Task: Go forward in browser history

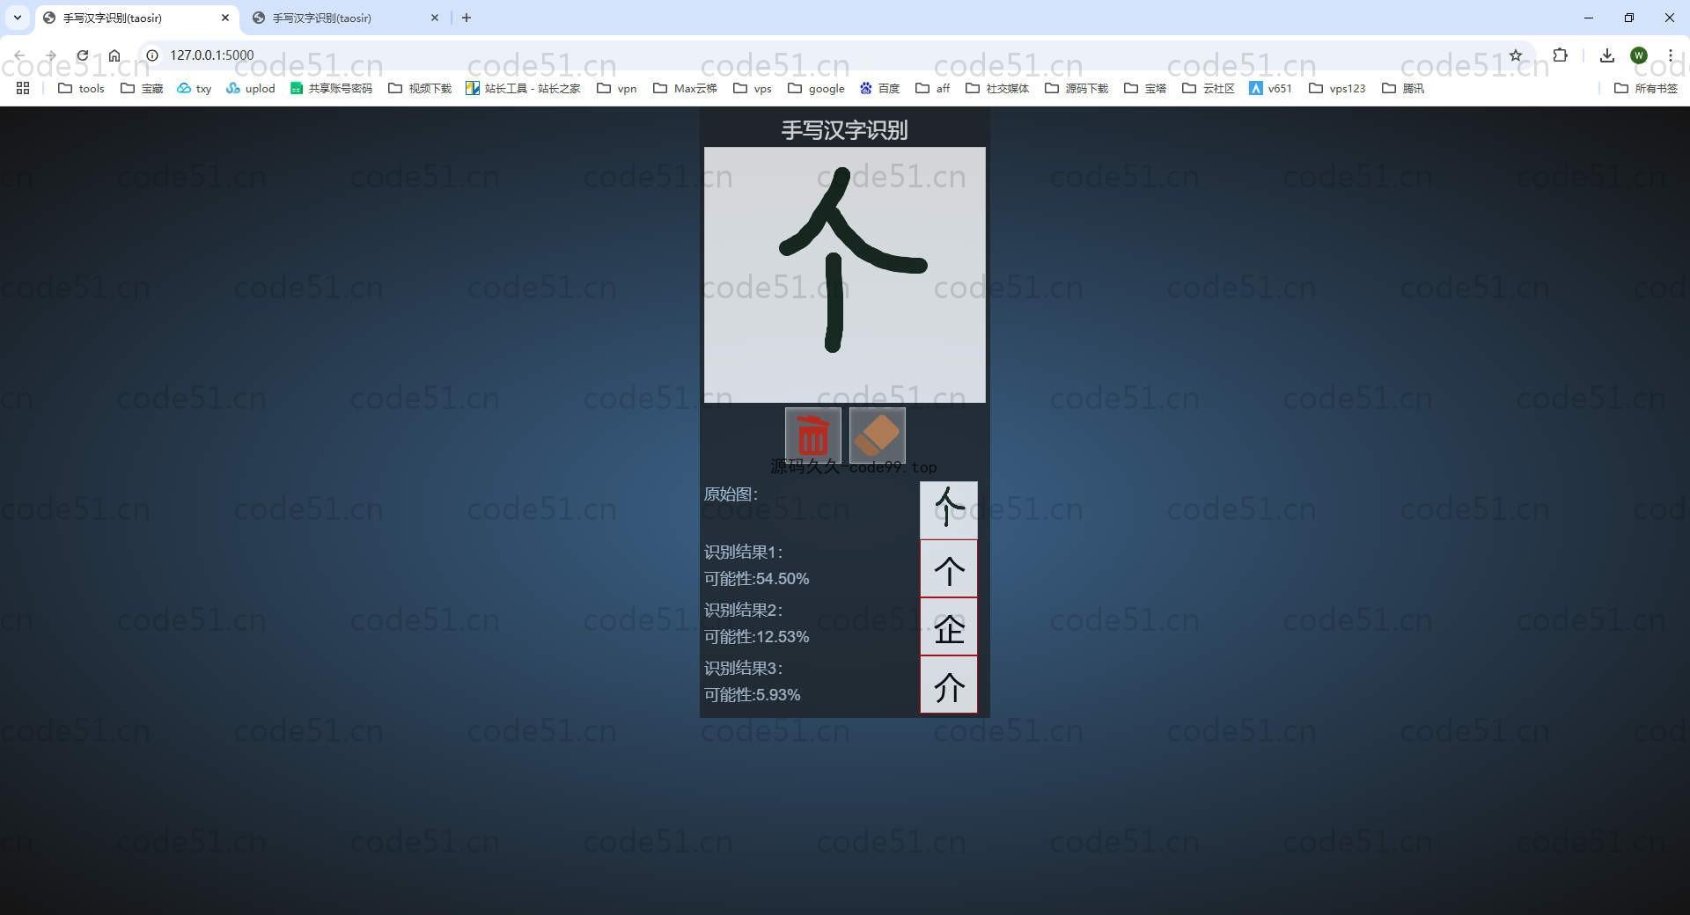Action: click(51, 55)
